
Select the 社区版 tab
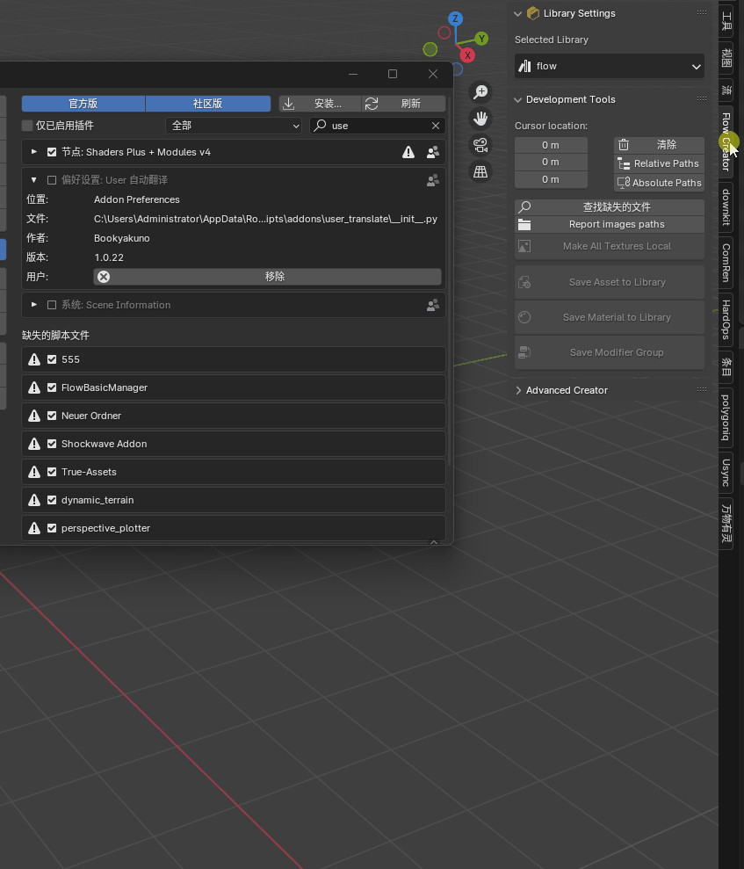207,104
